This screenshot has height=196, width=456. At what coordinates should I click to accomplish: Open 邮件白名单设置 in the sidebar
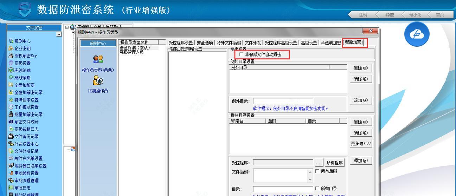tap(26, 159)
